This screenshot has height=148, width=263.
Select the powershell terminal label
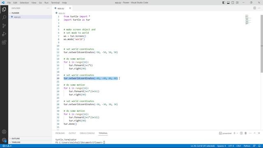pyautogui.click(x=225, y=133)
